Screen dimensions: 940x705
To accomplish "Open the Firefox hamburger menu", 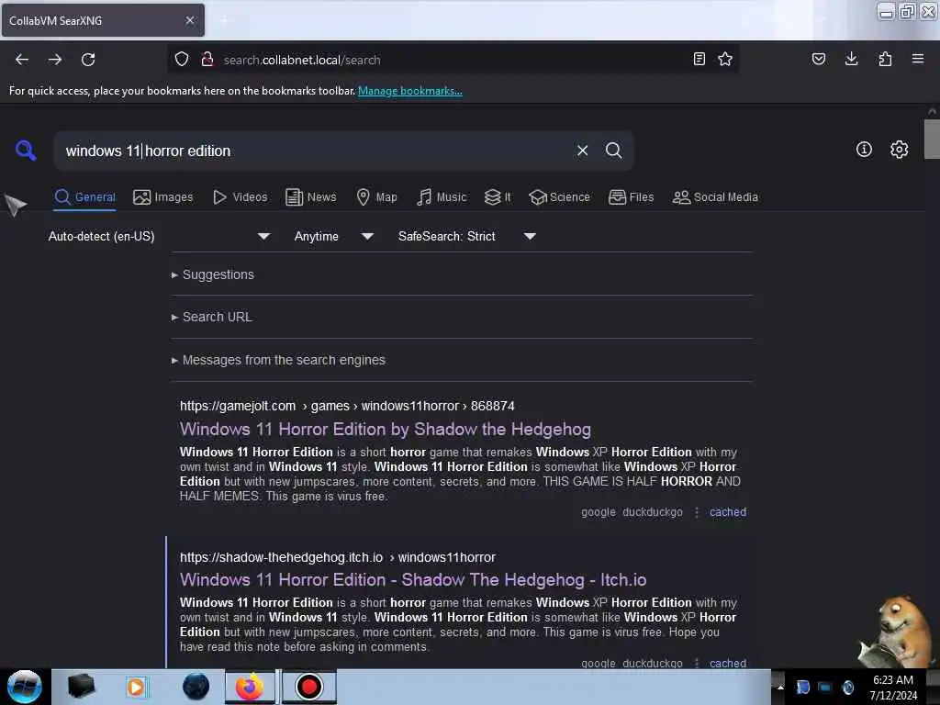I will pyautogui.click(x=918, y=59).
